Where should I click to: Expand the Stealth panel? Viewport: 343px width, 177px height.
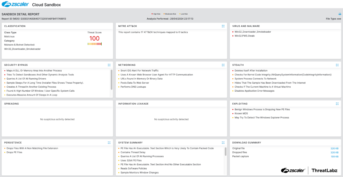[x=337, y=65]
